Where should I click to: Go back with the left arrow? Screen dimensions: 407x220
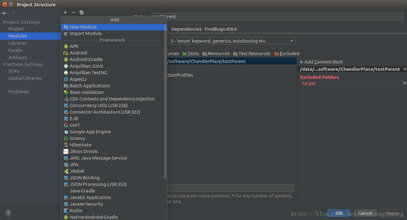(x=5, y=13)
